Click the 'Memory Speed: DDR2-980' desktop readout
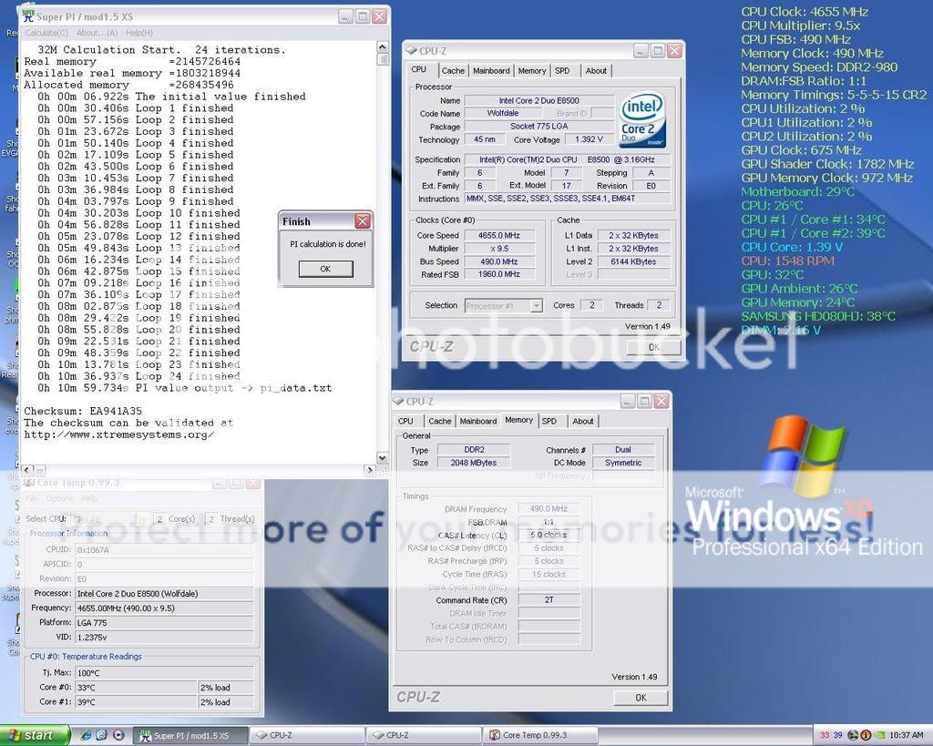 point(819,67)
